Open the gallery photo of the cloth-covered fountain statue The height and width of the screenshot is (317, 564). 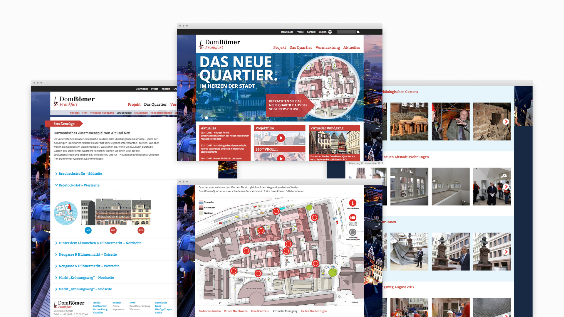409,252
